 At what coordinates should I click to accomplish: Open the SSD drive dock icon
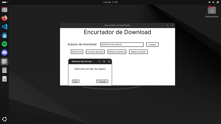[4, 70]
